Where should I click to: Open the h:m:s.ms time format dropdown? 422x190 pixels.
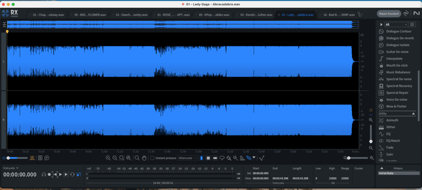click(x=11, y=168)
